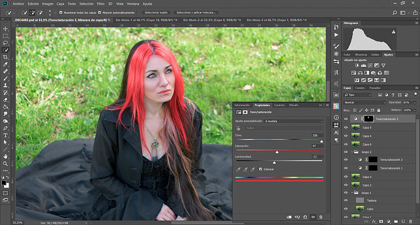Hide the Capa 5 layer
The width and height of the screenshot is (420, 225).
346,127
